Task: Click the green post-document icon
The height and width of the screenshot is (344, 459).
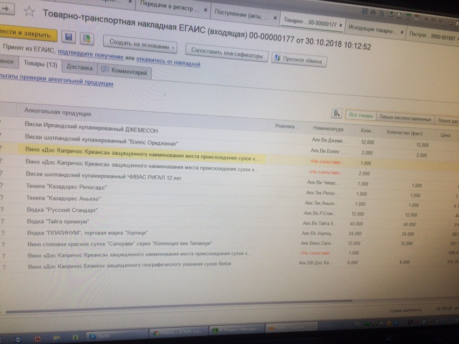Action: coord(87,38)
